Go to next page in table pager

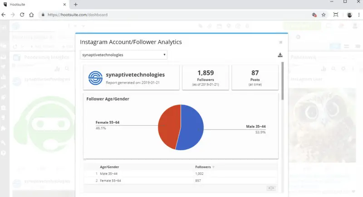[273, 188]
